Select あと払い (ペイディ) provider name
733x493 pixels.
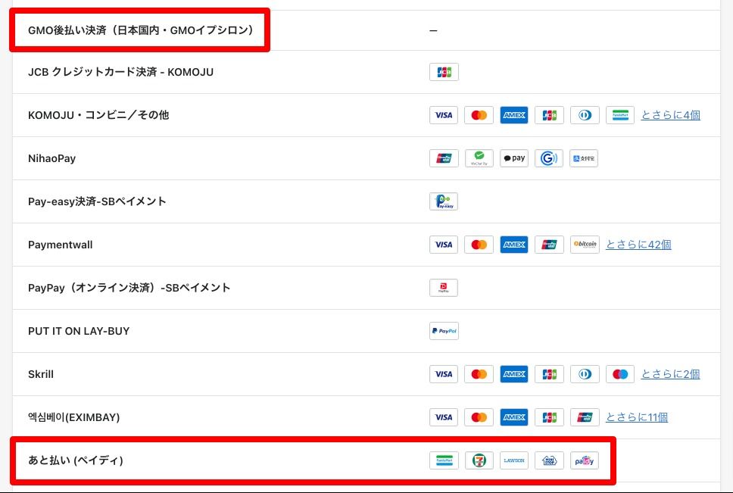click(75, 460)
